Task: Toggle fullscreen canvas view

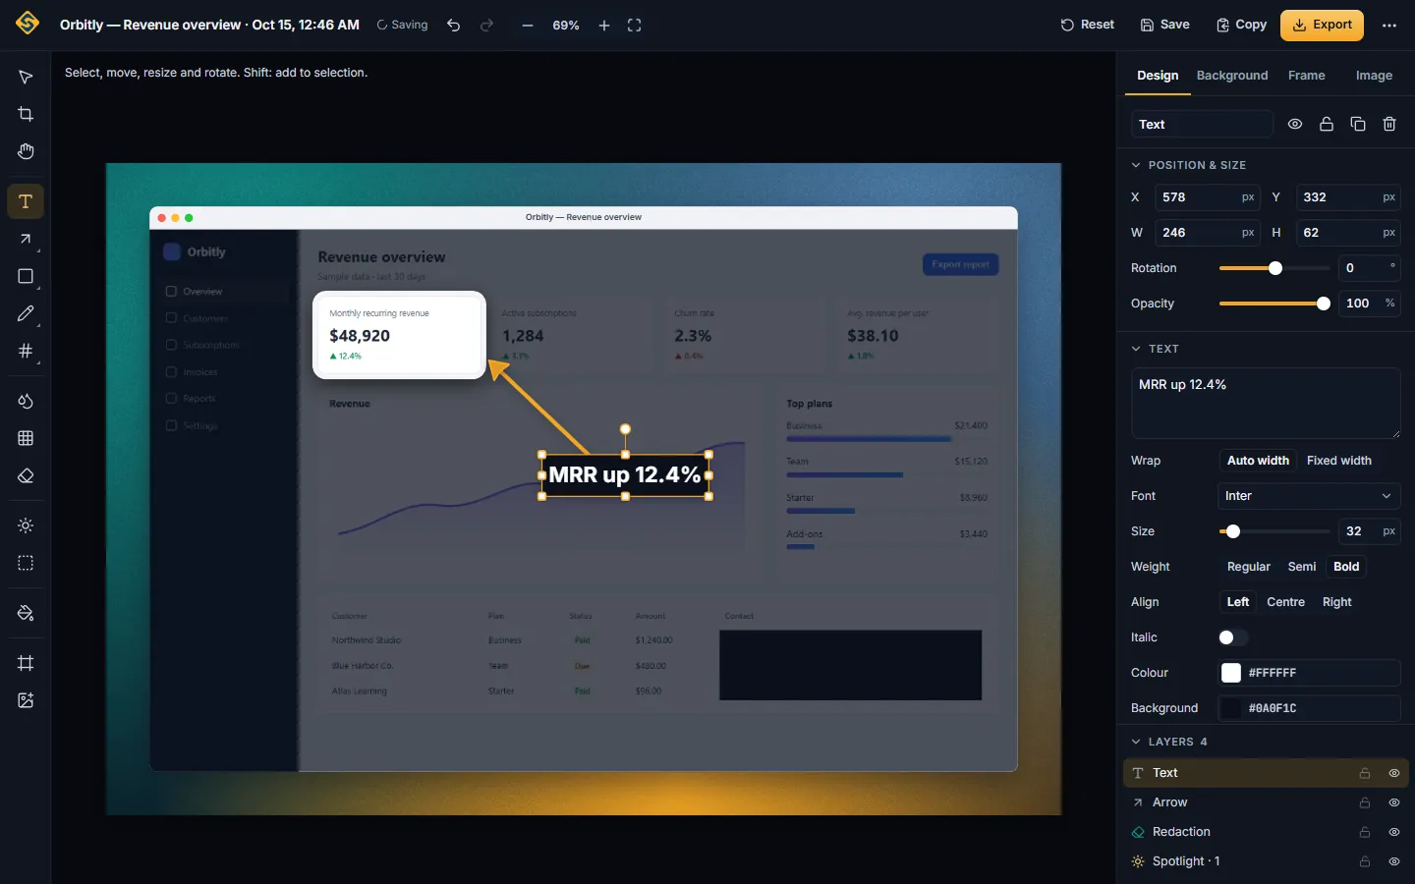Action: (x=634, y=26)
